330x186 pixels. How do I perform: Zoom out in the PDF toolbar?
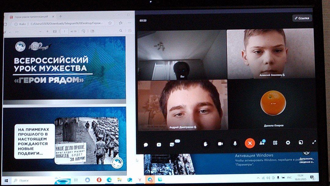[40, 32]
